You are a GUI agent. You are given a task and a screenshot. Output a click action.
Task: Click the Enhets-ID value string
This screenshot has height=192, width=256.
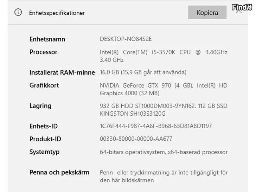[x=156, y=126]
